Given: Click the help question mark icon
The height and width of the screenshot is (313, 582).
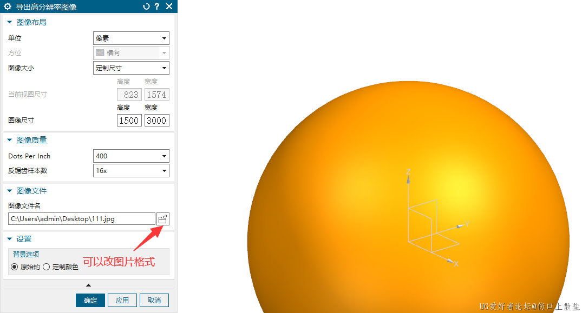Looking at the screenshot, I should click(157, 6).
